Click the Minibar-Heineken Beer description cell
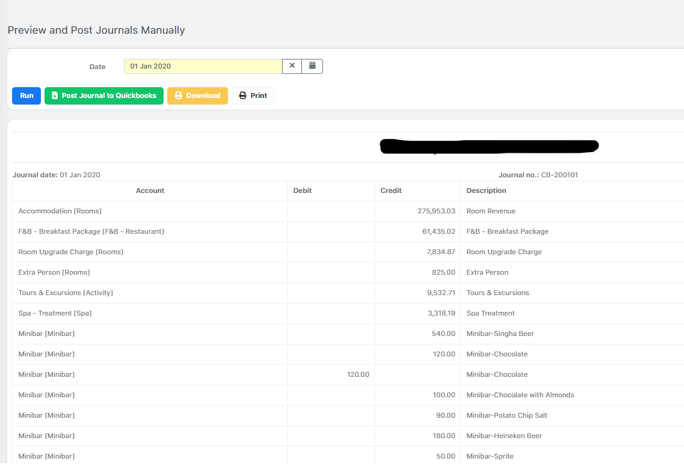 (504, 436)
